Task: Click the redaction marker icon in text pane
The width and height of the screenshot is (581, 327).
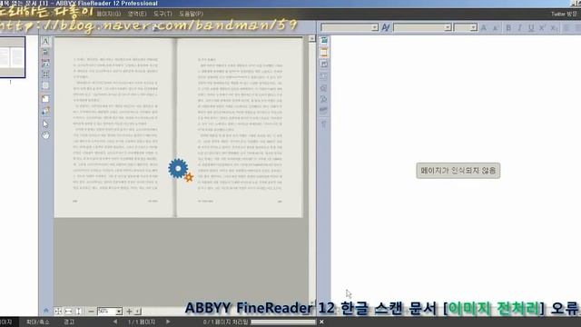Action: 324,110
